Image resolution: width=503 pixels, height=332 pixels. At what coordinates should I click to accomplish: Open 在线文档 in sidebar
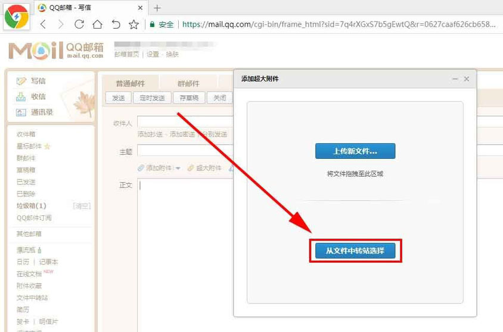[29, 274]
